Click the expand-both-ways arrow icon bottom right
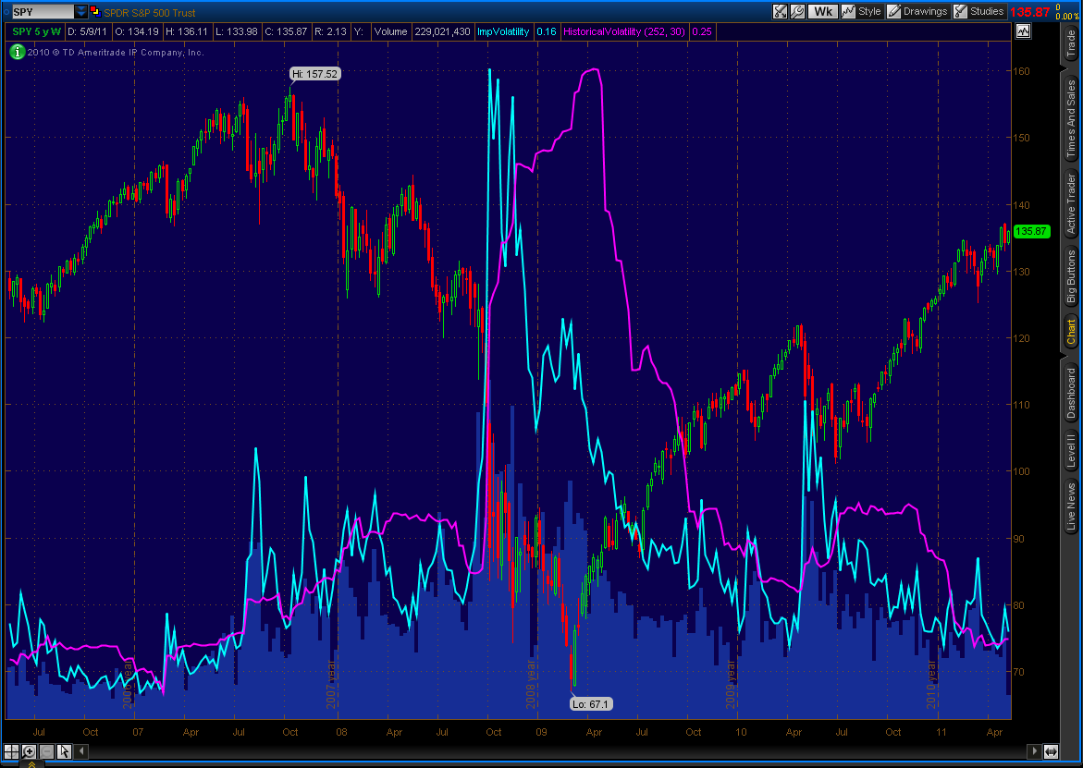The image size is (1083, 768). (x=1051, y=751)
